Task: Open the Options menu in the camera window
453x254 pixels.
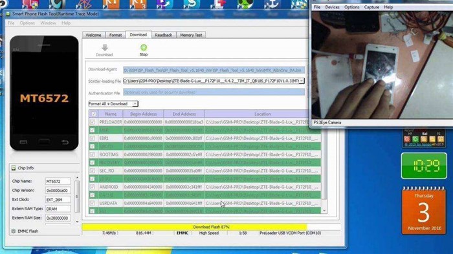Action: tap(351, 7)
